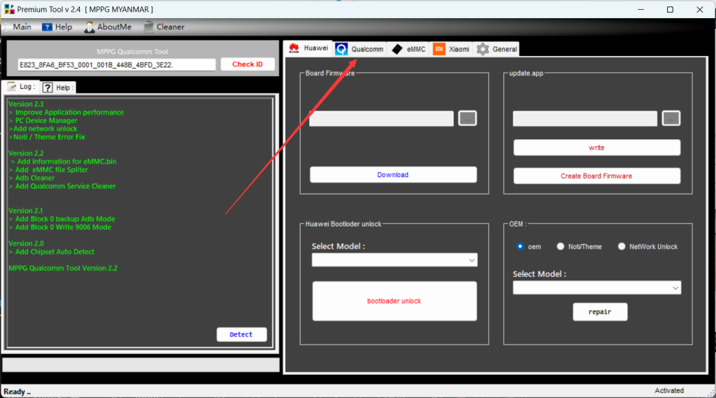This screenshot has width=716, height=398.
Task: Show the Help tab beside Log
Action: (58, 87)
